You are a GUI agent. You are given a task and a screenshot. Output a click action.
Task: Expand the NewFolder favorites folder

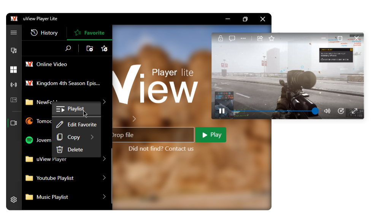tap(104, 102)
